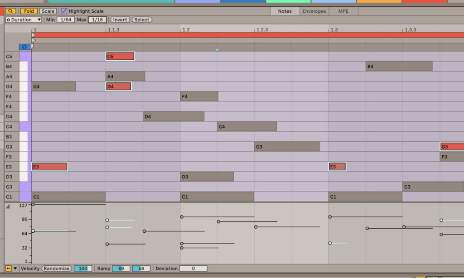Select the highlighted C5 note
464x278 pixels.
pos(120,56)
